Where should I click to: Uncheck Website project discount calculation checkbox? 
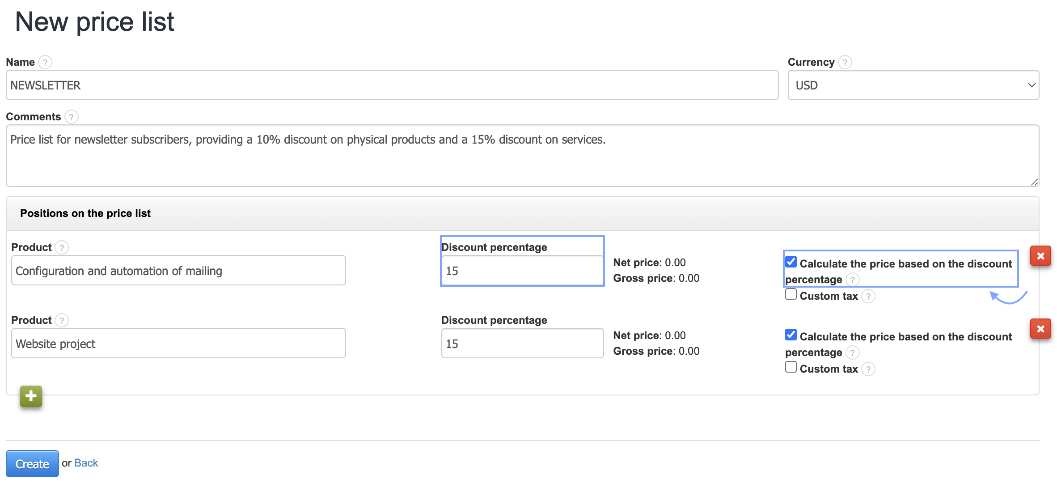tap(791, 335)
